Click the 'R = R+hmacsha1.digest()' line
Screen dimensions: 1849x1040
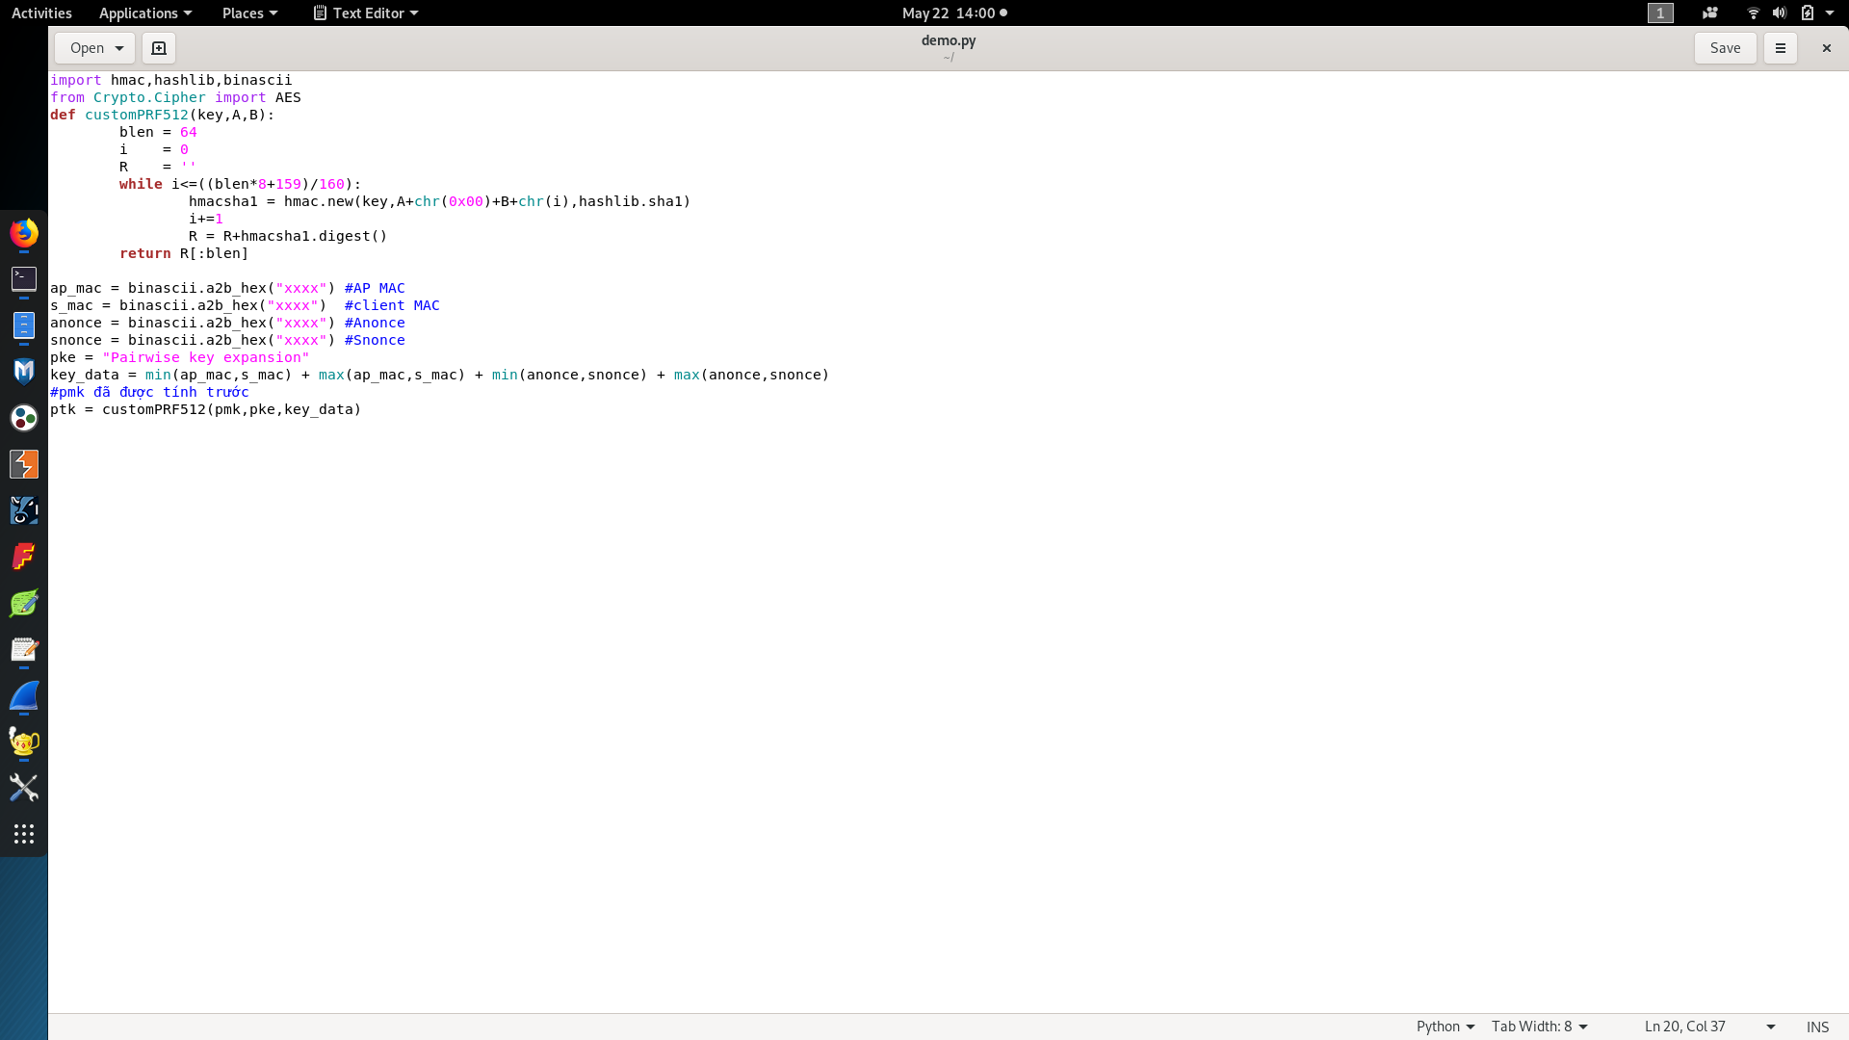pos(288,236)
